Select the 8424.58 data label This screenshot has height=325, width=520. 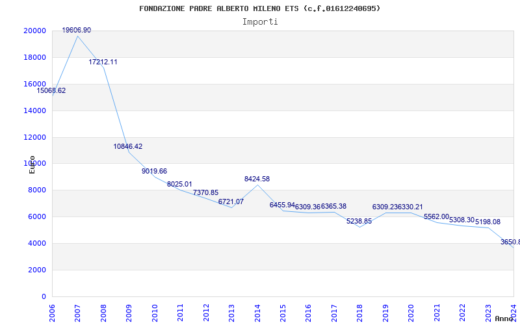[257, 179]
